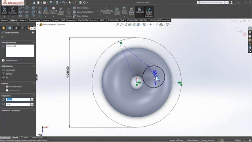This screenshot has width=252, height=142.
Task: Select the Text sketch tool
Action: click(39, 12)
